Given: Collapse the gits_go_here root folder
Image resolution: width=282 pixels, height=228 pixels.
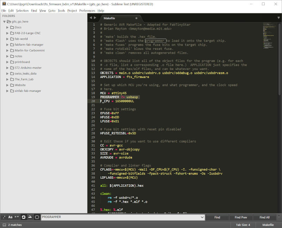Looking at the screenshot, I should pyautogui.click(x=4, y=21).
